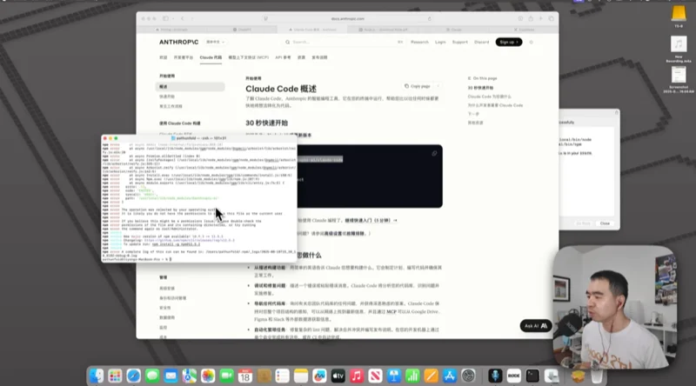
Task: Switch to the ChatGPT browser tab
Action: coord(243,30)
